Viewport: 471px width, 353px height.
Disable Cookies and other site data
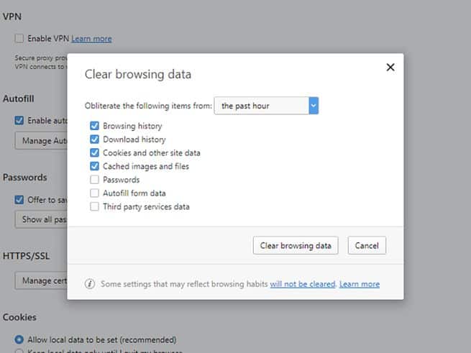point(94,153)
